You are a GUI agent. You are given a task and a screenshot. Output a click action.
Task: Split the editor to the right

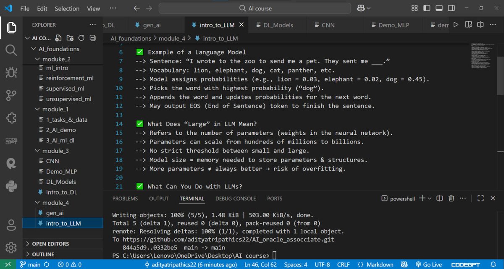pyautogui.click(x=480, y=25)
